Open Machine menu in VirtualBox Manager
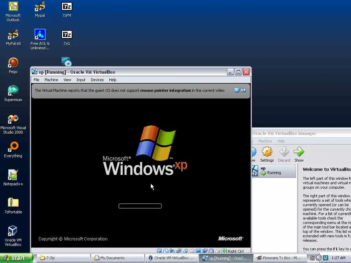The height and width of the screenshot is (263, 351). pos(265,141)
